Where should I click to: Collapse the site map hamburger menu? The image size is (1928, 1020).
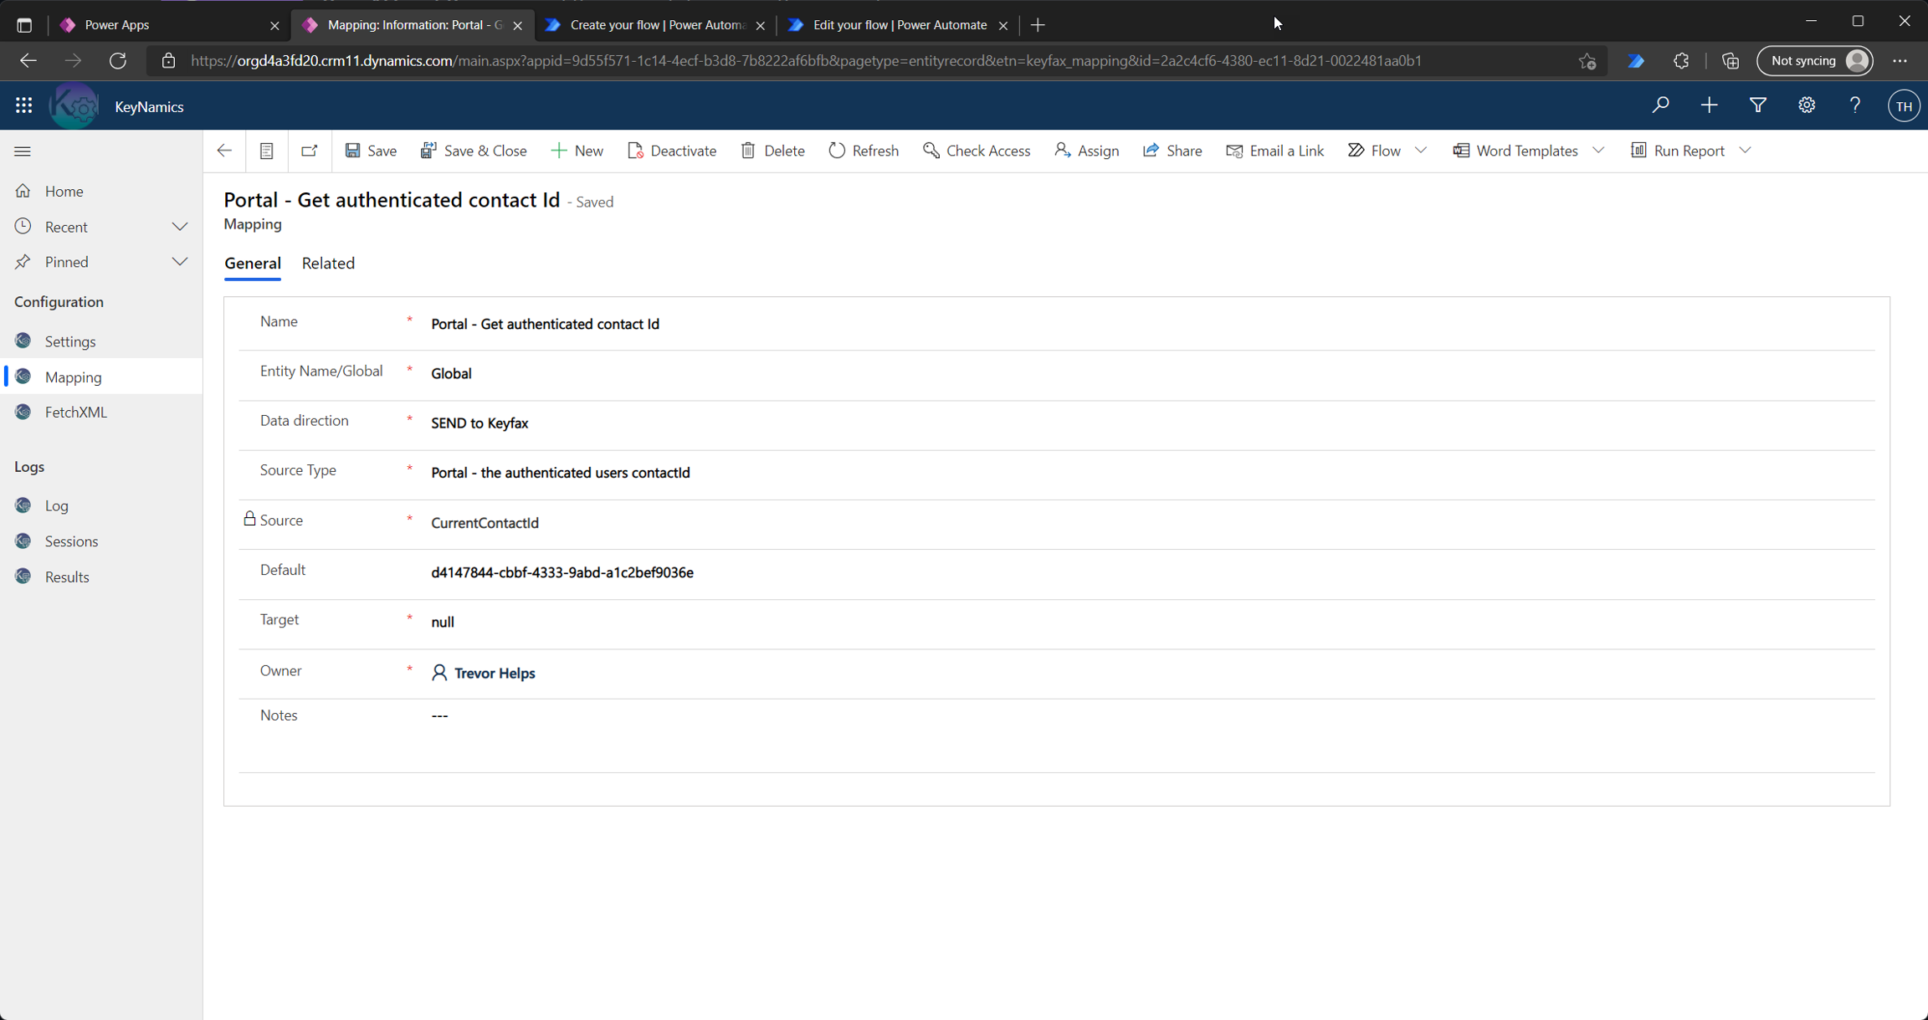point(23,151)
